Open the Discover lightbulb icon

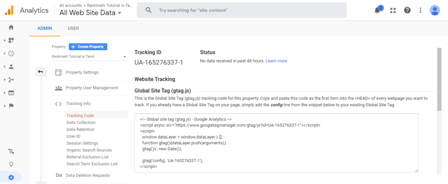(11, 164)
